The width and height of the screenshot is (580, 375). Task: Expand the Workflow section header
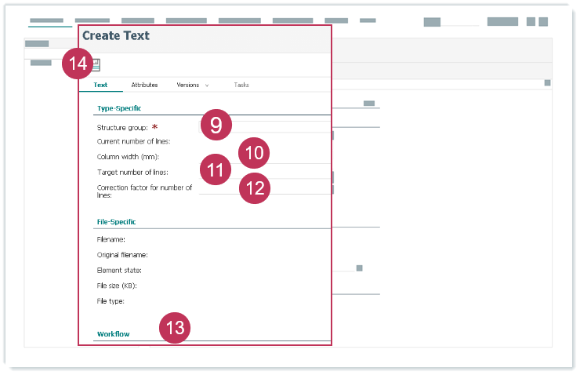coord(113,334)
